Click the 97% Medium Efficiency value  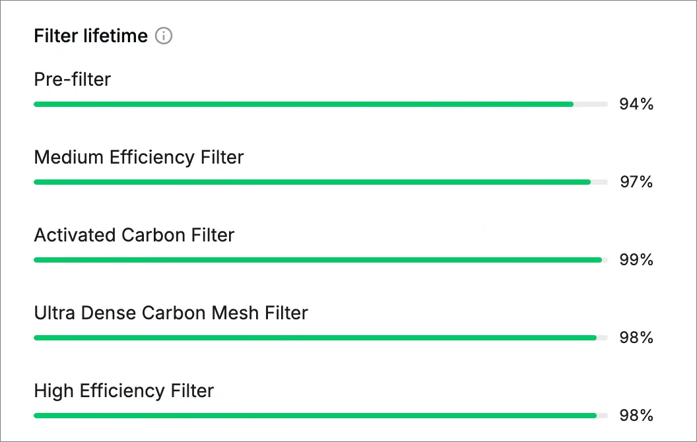pyautogui.click(x=636, y=181)
